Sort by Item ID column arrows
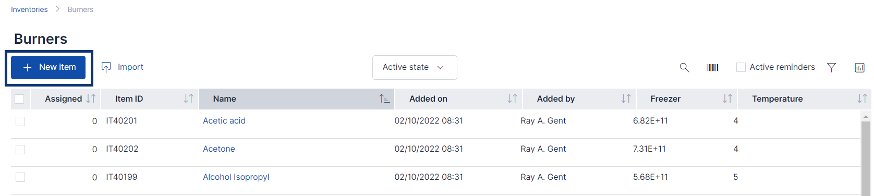874x196 pixels. (x=189, y=99)
